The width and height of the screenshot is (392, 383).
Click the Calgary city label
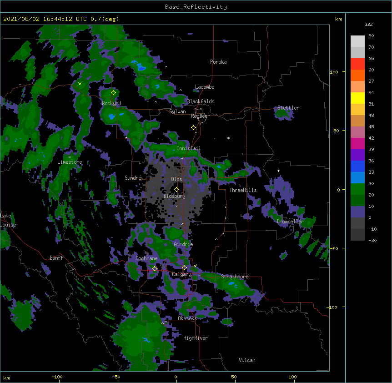(182, 274)
